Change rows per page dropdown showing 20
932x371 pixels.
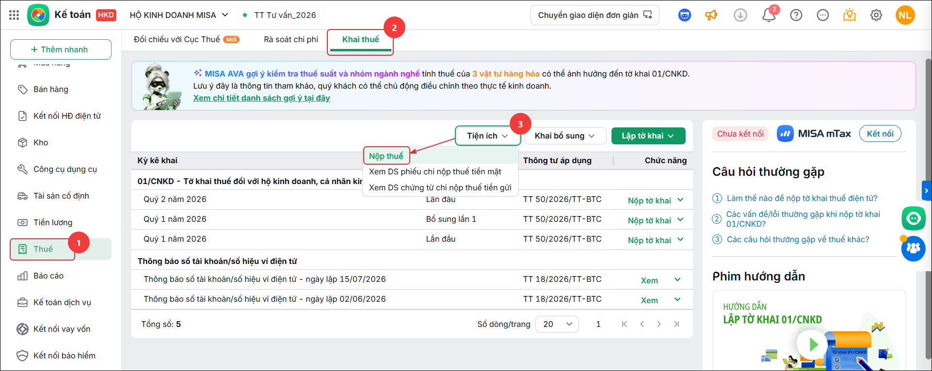click(557, 324)
